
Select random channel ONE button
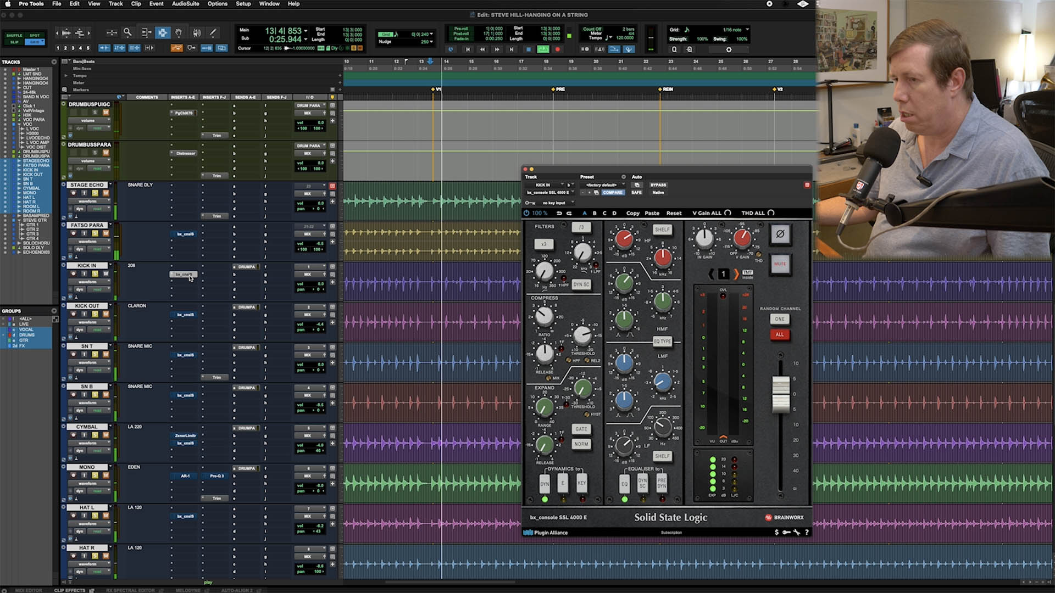pyautogui.click(x=780, y=319)
